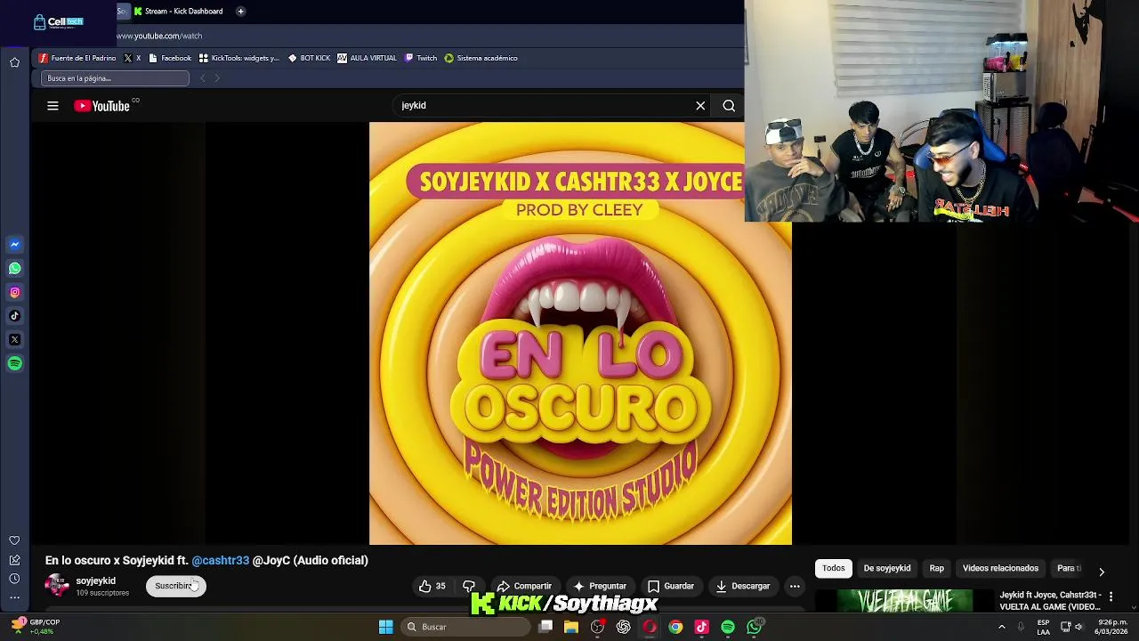Like the video with 35 likes

432,586
